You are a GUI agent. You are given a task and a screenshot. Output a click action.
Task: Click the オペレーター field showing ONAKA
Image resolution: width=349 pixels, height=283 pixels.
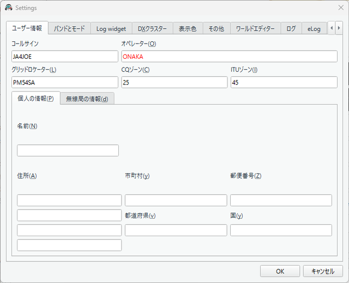(229, 57)
